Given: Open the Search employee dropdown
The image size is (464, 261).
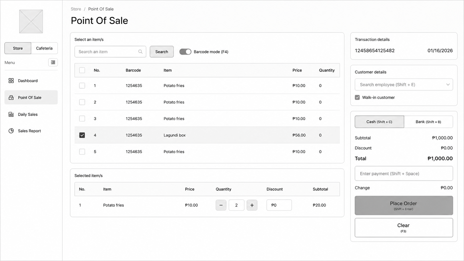Looking at the screenshot, I should [404, 85].
